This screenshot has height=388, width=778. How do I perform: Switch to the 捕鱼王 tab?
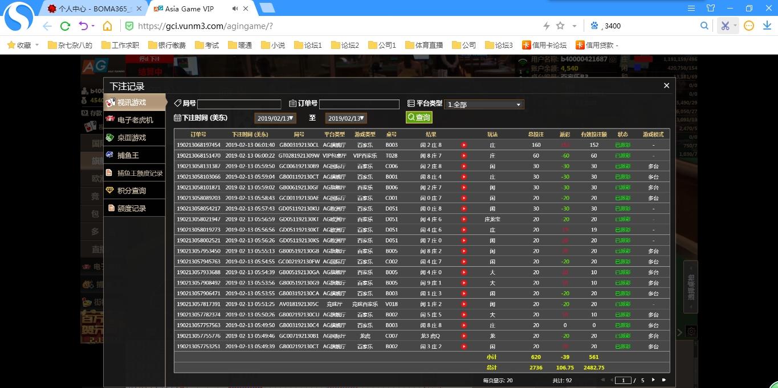pos(128,155)
